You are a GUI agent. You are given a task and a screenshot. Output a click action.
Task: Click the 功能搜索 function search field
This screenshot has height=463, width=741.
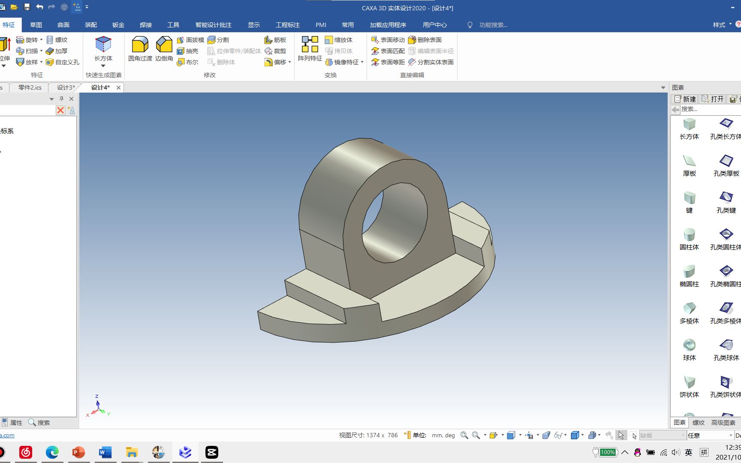[x=493, y=25]
